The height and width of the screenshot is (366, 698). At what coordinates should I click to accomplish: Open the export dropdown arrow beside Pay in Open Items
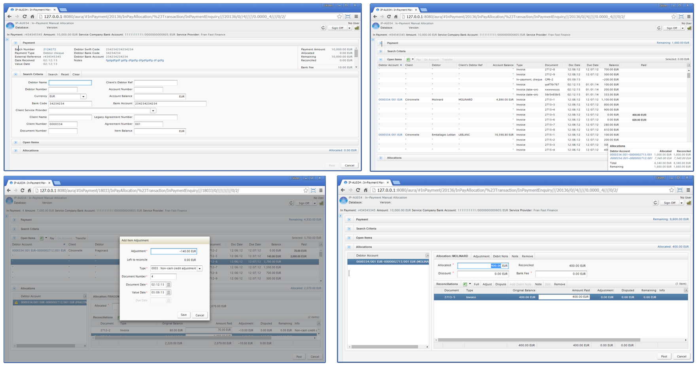pos(413,60)
